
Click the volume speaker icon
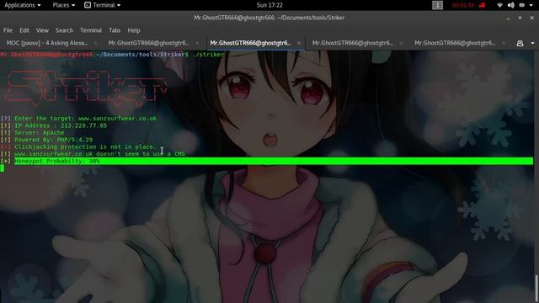[511, 5]
